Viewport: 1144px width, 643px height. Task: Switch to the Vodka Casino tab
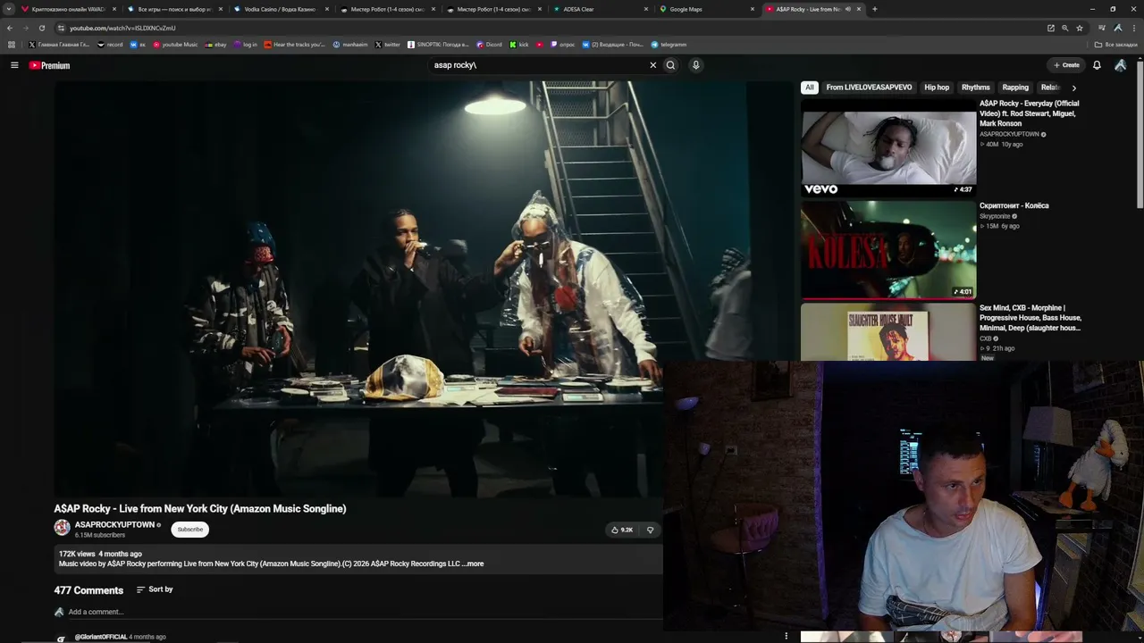pos(281,9)
